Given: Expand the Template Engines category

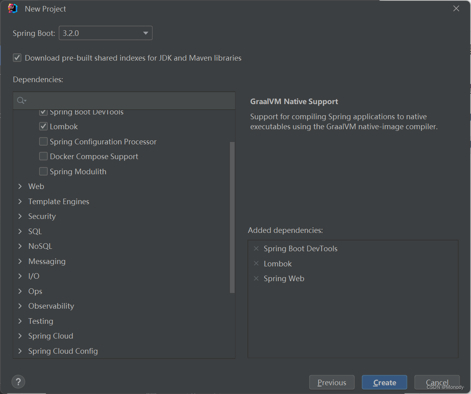Looking at the screenshot, I should click(20, 201).
